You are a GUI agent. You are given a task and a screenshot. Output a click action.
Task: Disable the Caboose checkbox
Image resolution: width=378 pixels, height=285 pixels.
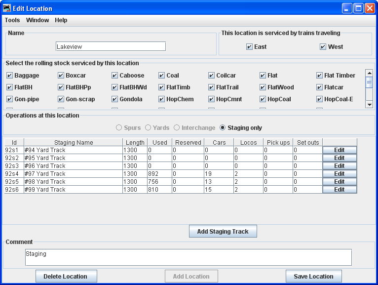tap(115, 76)
